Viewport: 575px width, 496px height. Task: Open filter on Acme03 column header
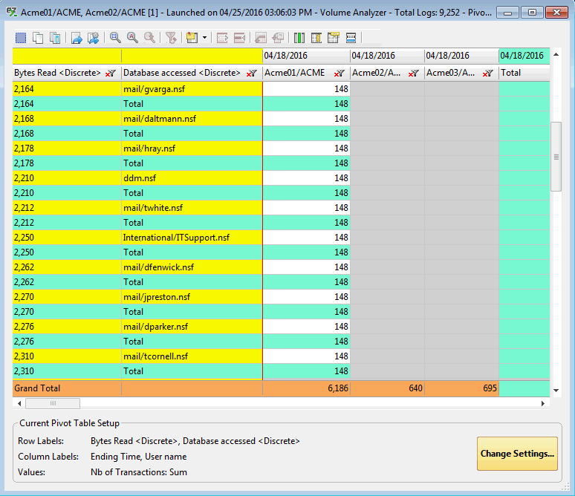tap(487, 74)
